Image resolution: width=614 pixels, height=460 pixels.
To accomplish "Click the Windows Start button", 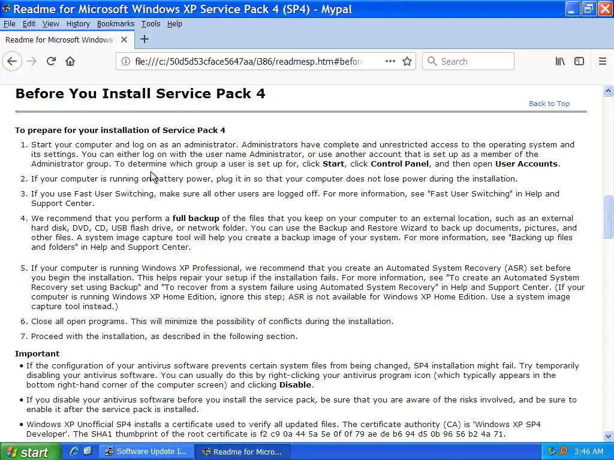I will (31, 452).
